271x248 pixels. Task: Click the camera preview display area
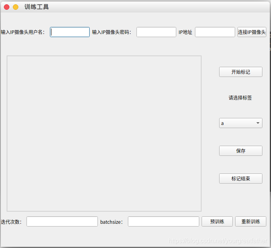point(104,134)
